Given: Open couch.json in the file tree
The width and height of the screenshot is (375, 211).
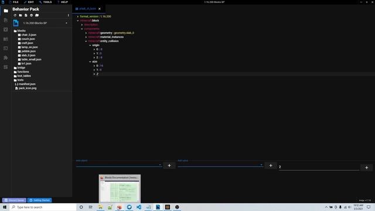Looking at the screenshot, I should (26, 39).
